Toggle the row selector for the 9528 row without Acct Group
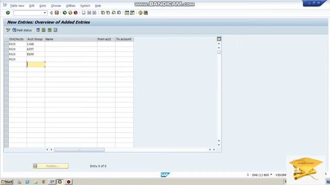 pyautogui.click(x=6, y=60)
